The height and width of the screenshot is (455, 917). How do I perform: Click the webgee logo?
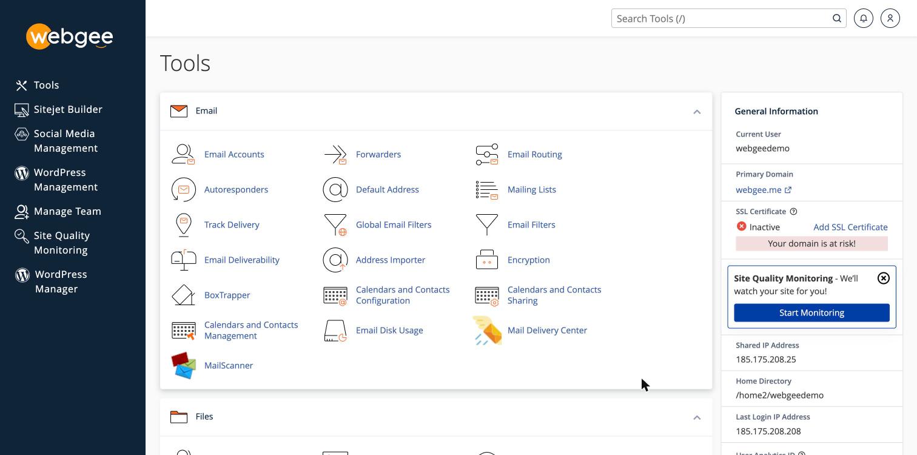(70, 37)
